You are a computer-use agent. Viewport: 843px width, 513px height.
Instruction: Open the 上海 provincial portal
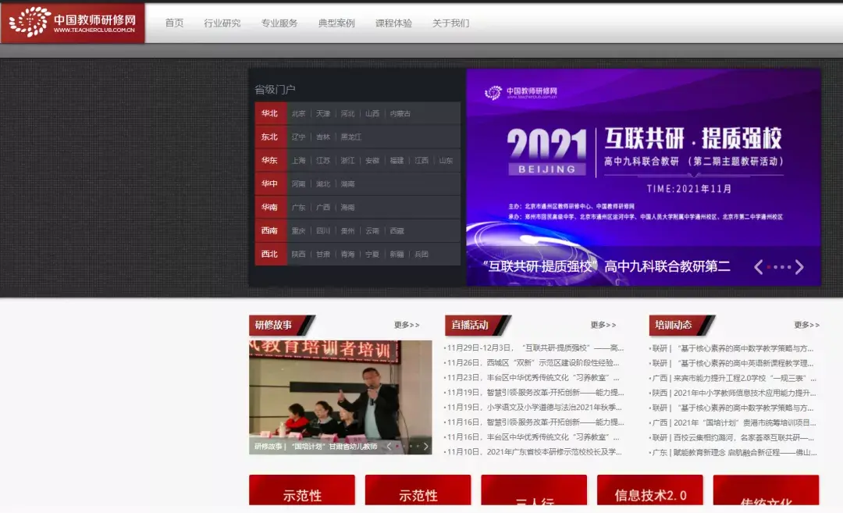pyautogui.click(x=298, y=161)
